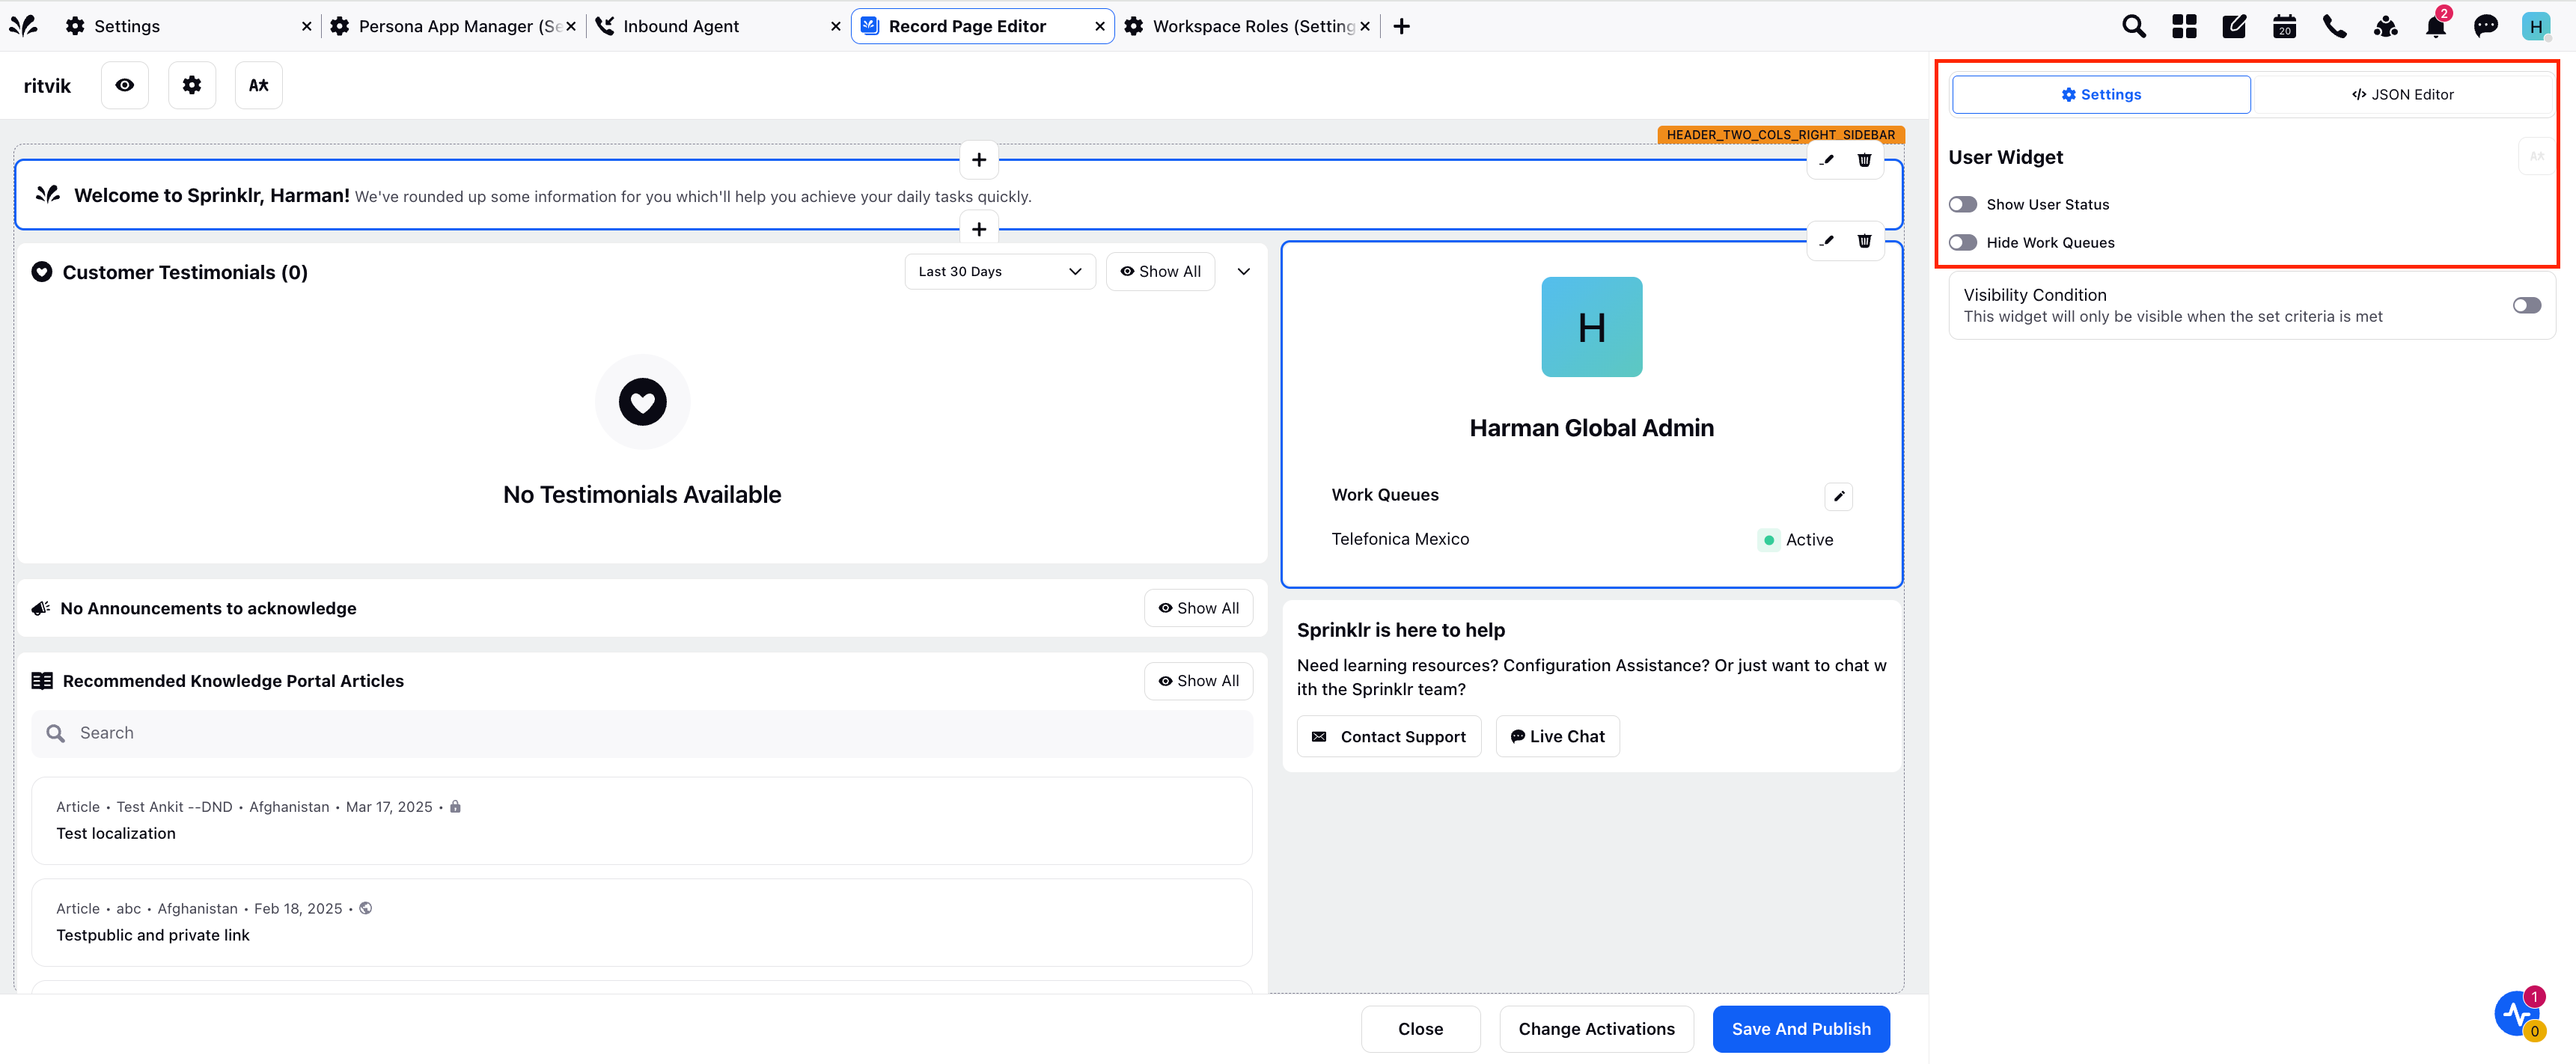
Task: Open the global search icon
Action: click(2133, 26)
